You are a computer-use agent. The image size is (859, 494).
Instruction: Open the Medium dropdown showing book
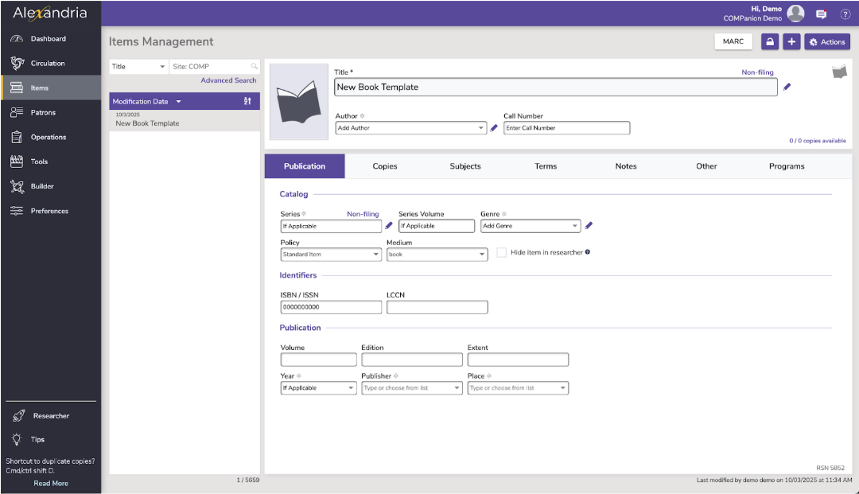(437, 254)
